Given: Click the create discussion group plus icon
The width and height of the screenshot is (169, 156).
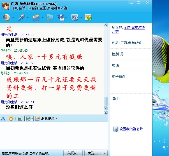Looking at the screenshot, I should (88, 17).
